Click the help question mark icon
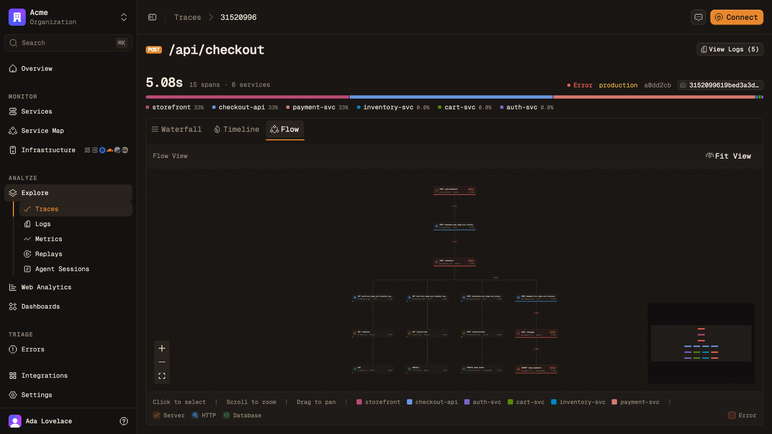Image resolution: width=772 pixels, height=434 pixels. coord(124,421)
